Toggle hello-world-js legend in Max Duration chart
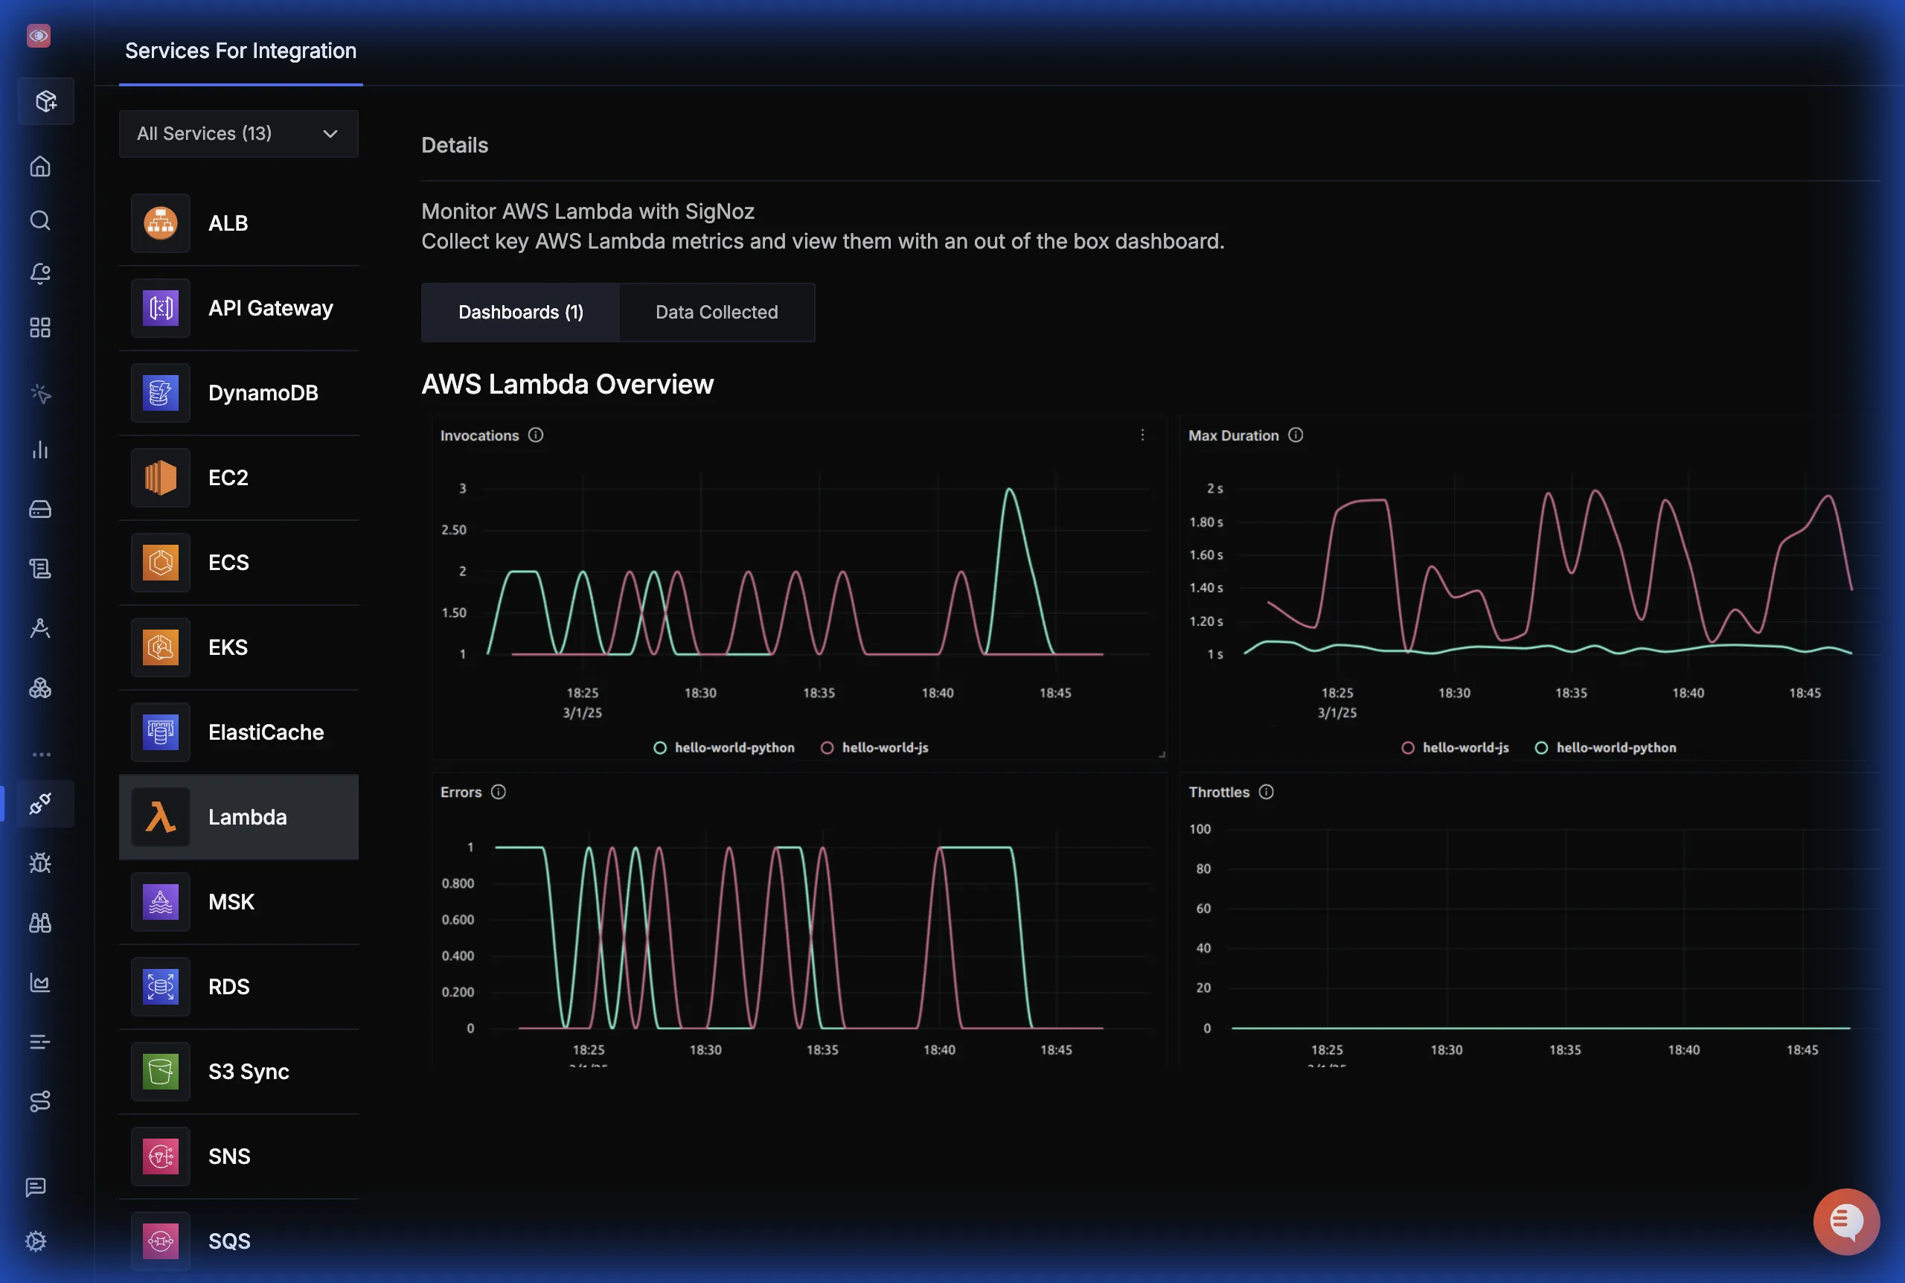The height and width of the screenshot is (1283, 1905). coord(1455,748)
